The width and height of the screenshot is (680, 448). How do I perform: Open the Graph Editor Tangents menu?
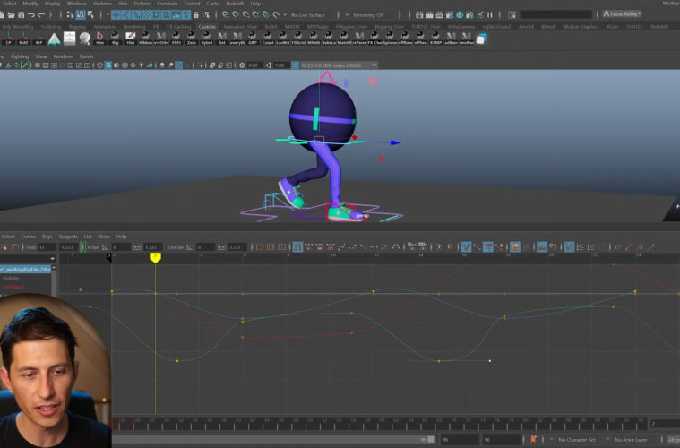pyautogui.click(x=66, y=237)
